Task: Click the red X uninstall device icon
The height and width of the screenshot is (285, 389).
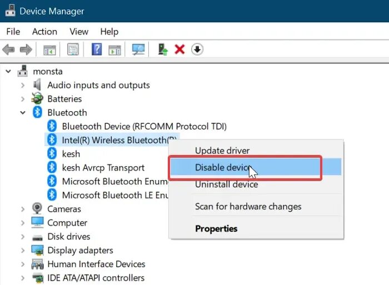Action: click(x=179, y=49)
